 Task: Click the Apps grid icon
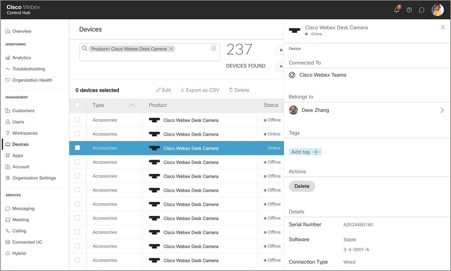[8, 155]
